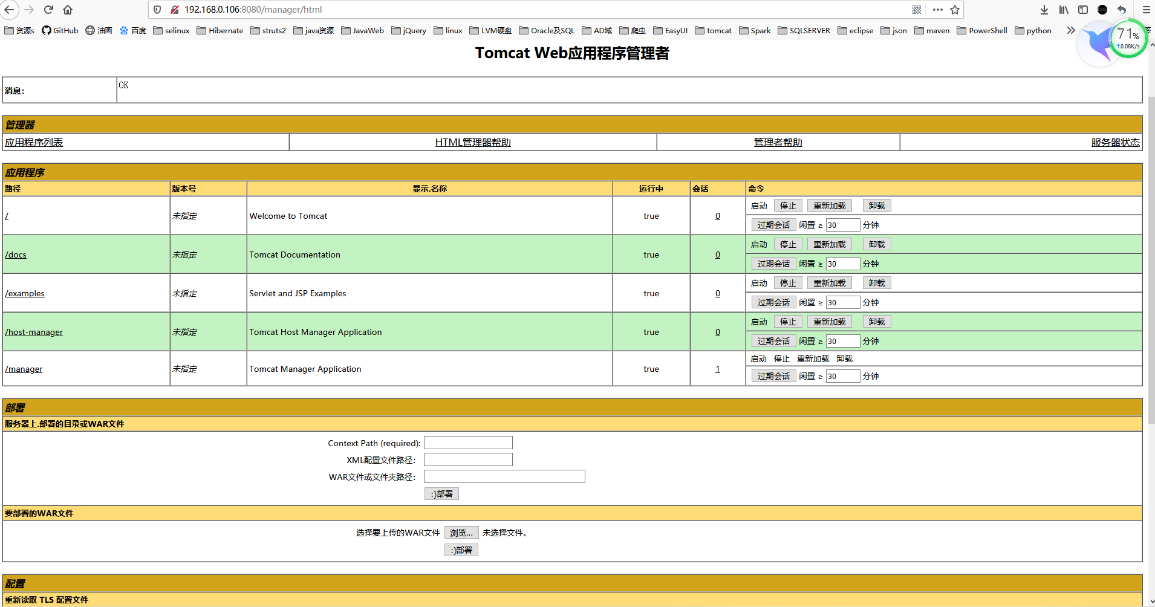This screenshot has width=1155, height=607.
Task: Click the dark round extension icon
Action: click(x=1102, y=10)
